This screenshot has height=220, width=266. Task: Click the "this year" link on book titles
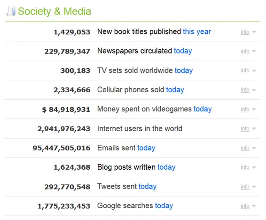click(197, 31)
